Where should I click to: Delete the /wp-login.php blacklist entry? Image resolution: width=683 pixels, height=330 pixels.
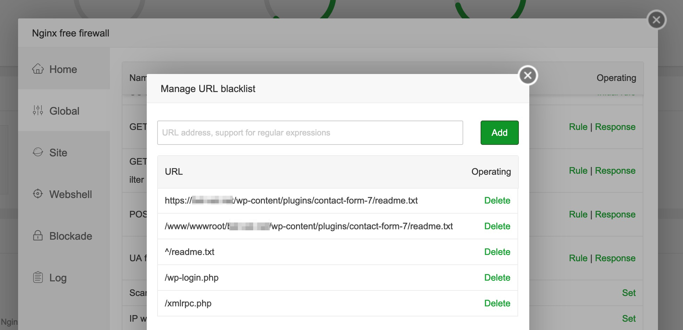tap(497, 278)
